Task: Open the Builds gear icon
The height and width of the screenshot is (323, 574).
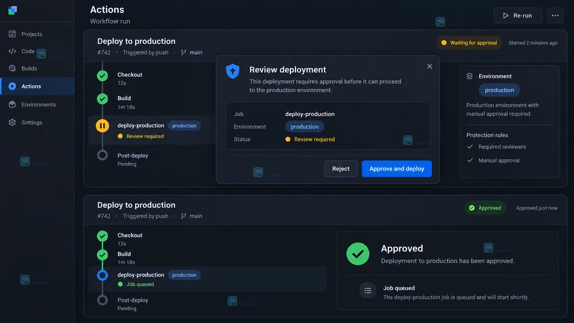Action: [12, 68]
